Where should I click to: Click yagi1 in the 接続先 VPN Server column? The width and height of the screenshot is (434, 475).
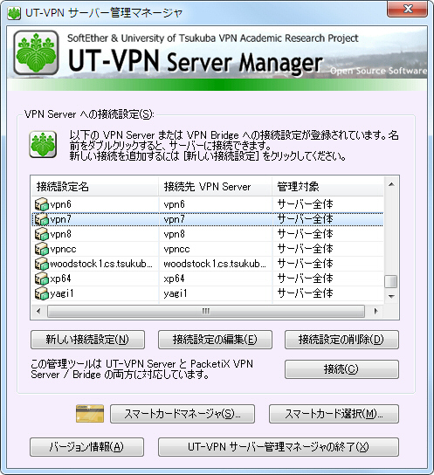176,293
